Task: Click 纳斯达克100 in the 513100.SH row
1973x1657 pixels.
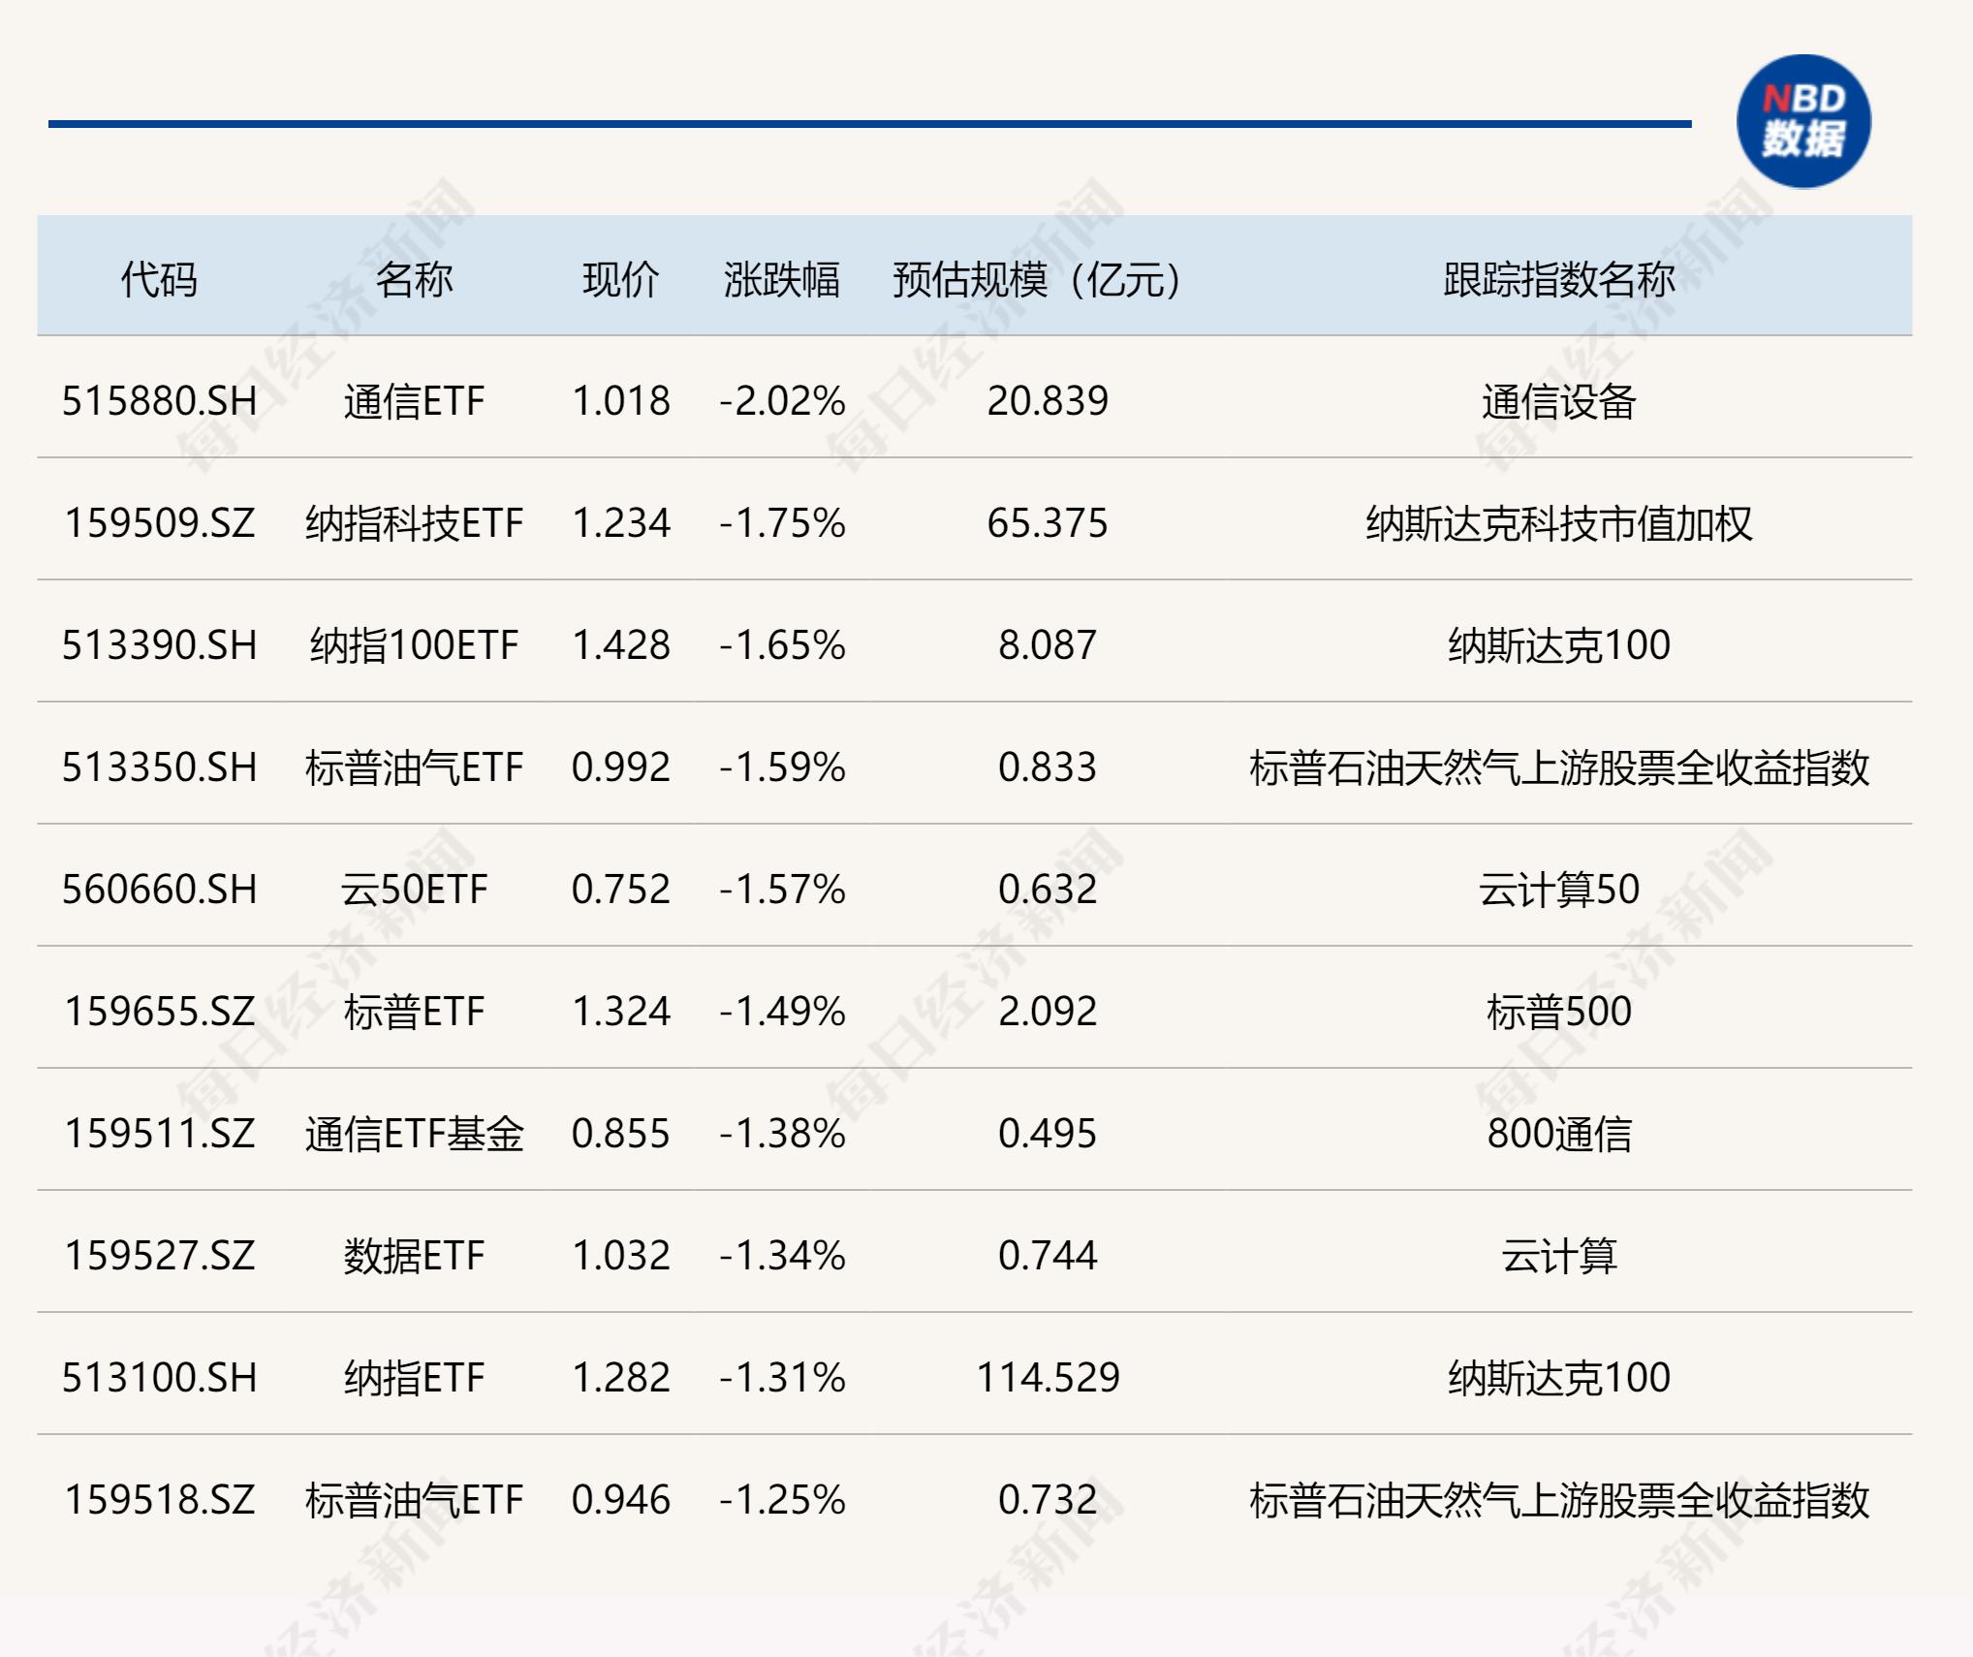Action: pos(1559,1378)
